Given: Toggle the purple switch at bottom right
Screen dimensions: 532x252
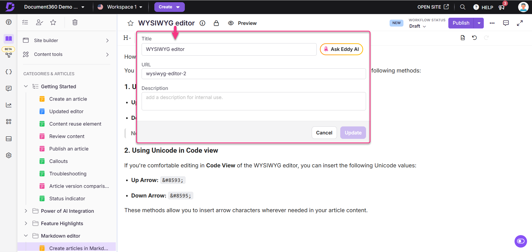Looking at the screenshot, I should click(521, 241).
